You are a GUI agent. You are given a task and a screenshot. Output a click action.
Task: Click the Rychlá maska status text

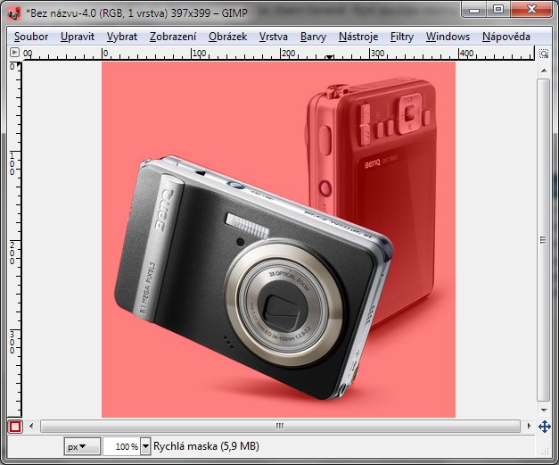tap(206, 446)
